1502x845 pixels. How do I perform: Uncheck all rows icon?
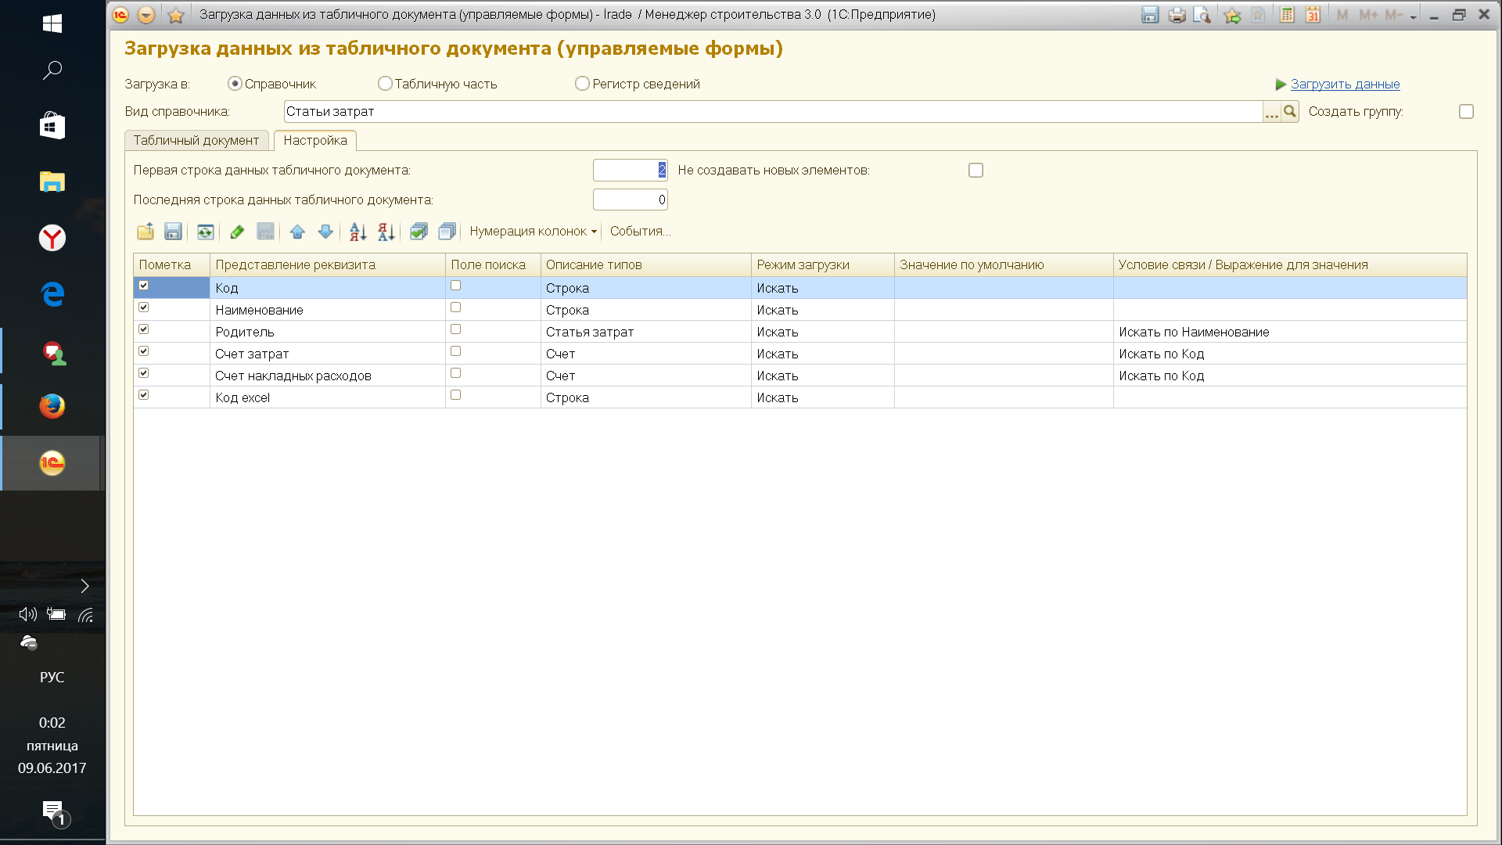coord(447,232)
